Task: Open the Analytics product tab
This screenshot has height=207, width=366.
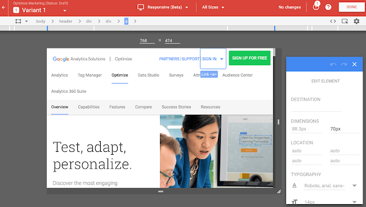Action: 60,75
